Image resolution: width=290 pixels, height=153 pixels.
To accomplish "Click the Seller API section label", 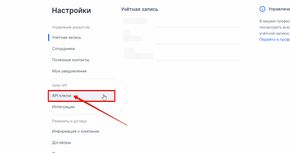I will 59,85.
